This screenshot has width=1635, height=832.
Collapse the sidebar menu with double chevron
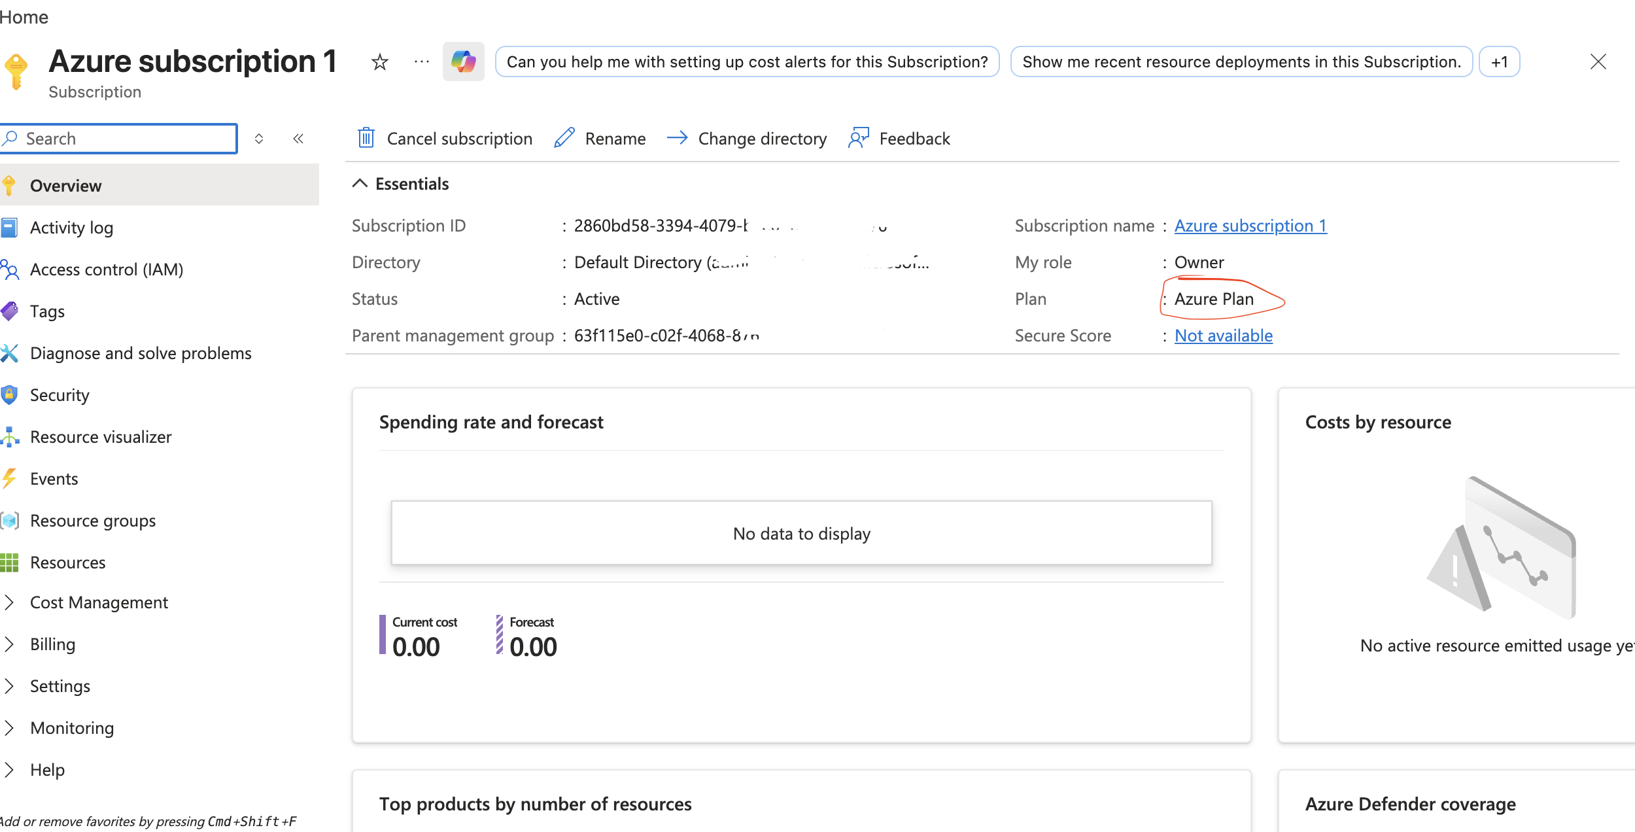298,139
